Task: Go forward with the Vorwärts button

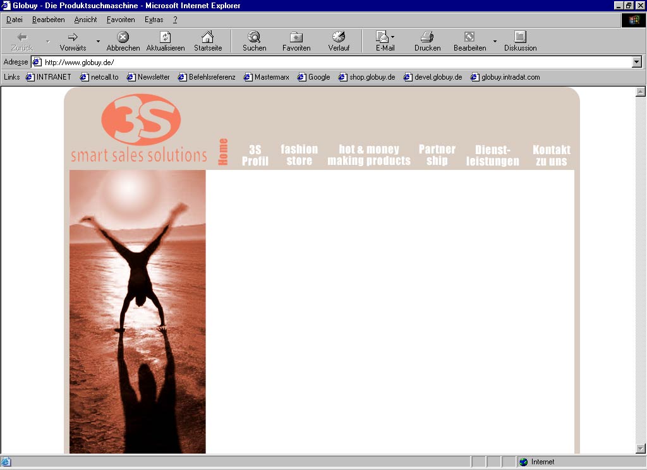Action: pyautogui.click(x=73, y=41)
